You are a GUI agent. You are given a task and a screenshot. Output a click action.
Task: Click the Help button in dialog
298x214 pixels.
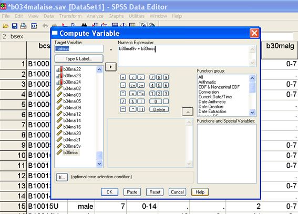(200, 192)
